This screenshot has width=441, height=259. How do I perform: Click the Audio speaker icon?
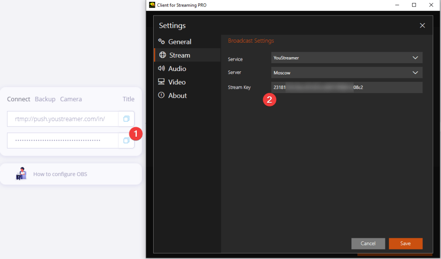(162, 68)
